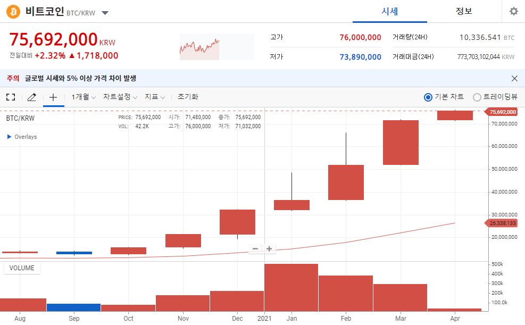
Task: Open the 차트설정 dropdown
Action: (x=120, y=97)
